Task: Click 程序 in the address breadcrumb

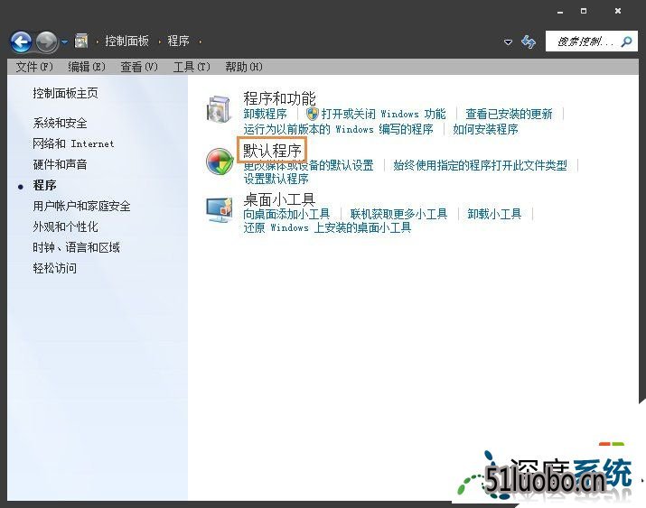Action: [x=178, y=41]
